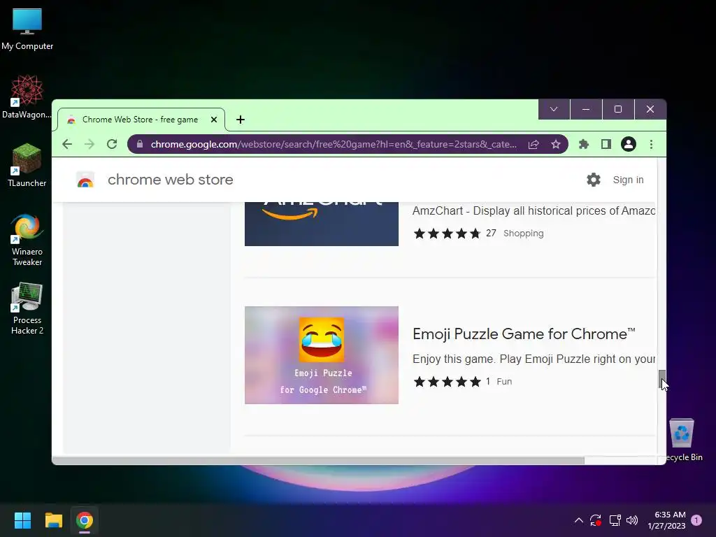716x537 pixels.
Task: Click the 'Enjoy this game' description
Action: pos(534,359)
